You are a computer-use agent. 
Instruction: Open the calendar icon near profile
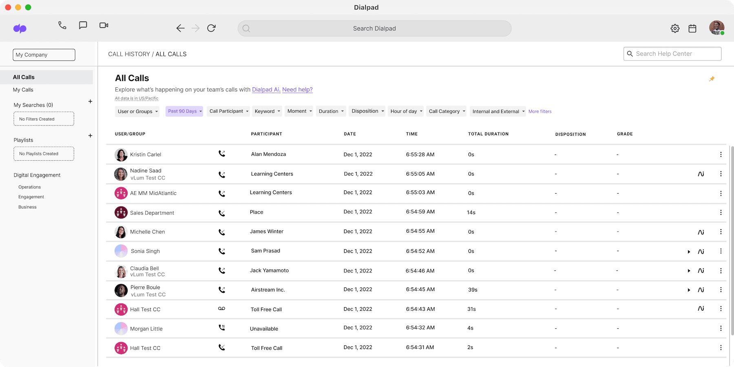[x=692, y=28]
